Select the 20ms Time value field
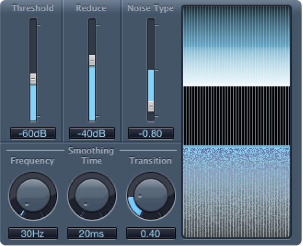The image size is (303, 246). [x=92, y=233]
